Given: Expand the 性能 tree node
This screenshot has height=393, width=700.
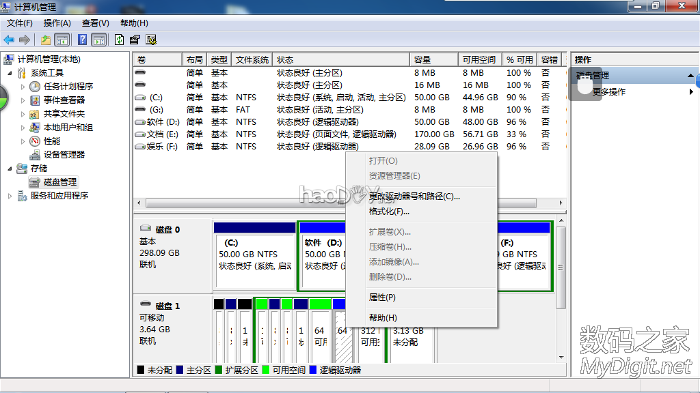Looking at the screenshot, I should [x=23, y=141].
